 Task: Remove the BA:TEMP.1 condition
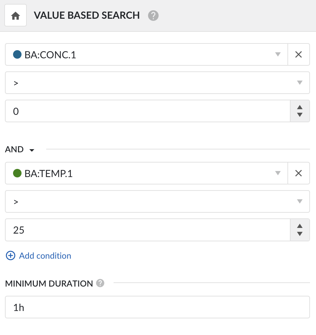[298, 173]
